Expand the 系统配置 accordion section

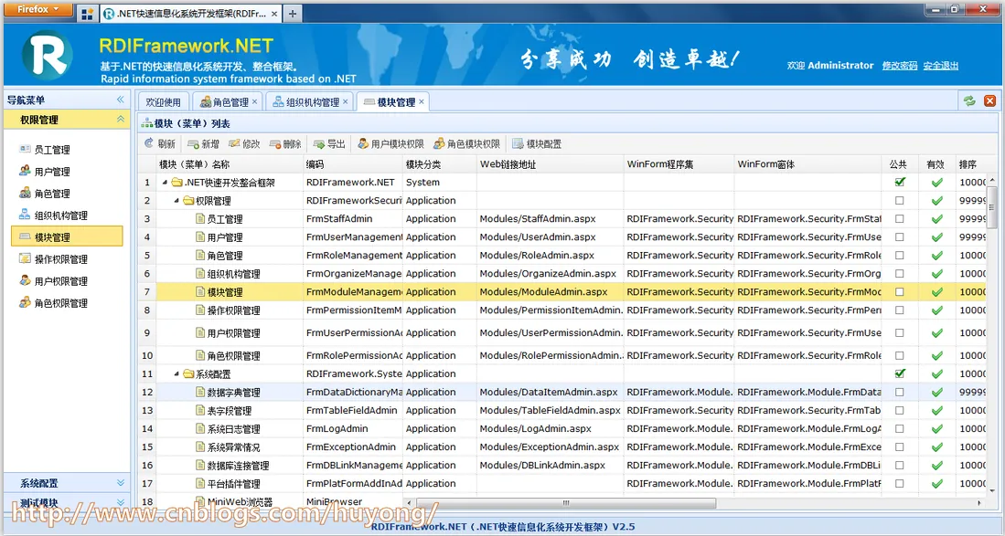(x=121, y=483)
